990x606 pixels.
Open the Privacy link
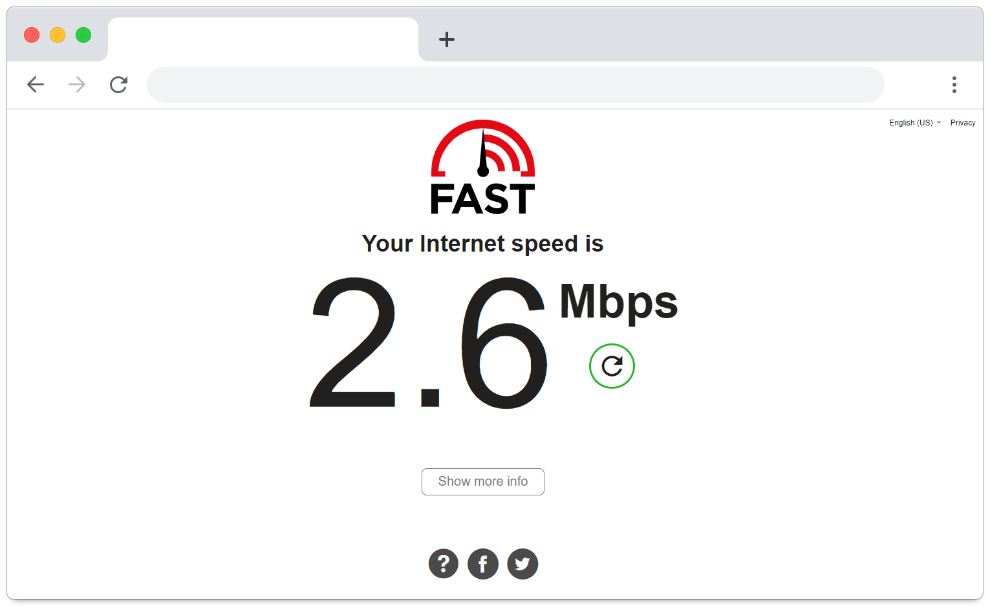click(963, 122)
